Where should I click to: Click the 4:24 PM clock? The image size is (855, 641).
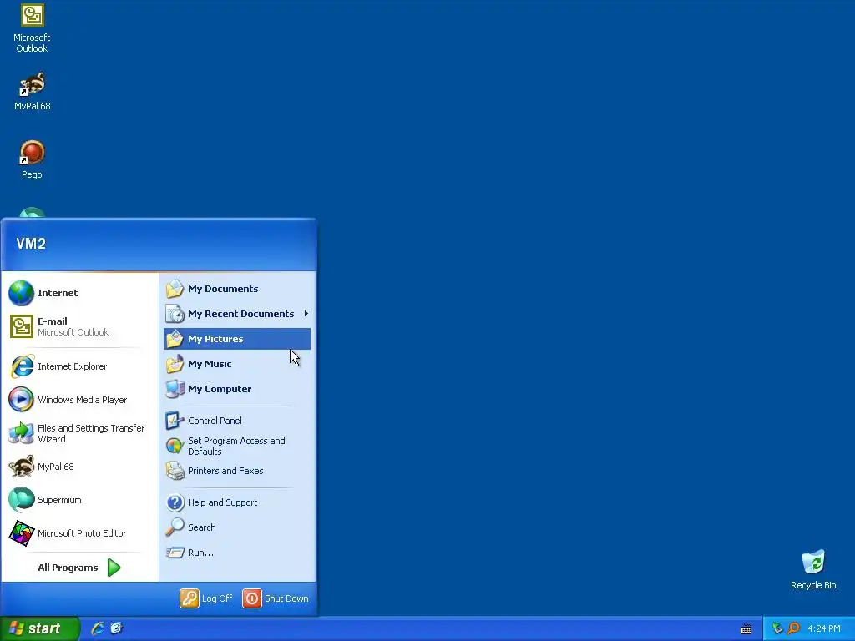[824, 628]
